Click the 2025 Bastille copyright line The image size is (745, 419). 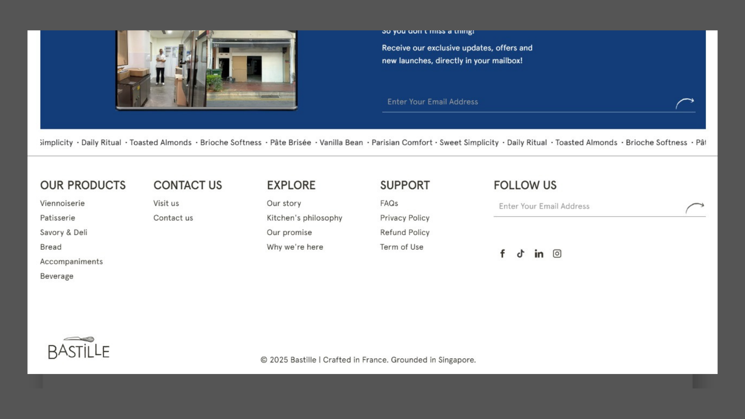point(368,360)
